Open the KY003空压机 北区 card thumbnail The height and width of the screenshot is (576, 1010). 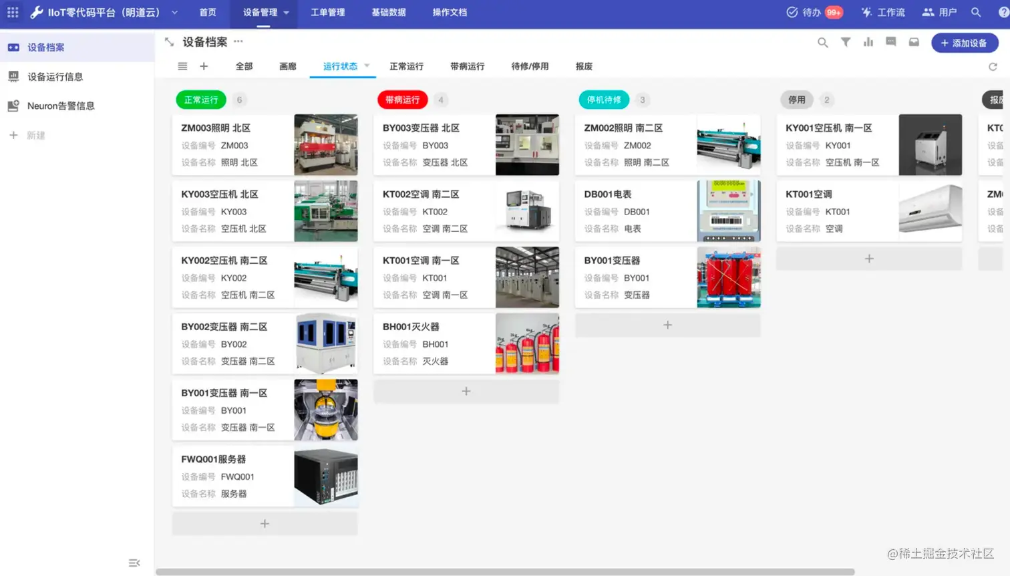point(326,211)
